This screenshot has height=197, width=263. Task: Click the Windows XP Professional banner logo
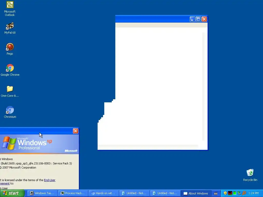[27, 143]
